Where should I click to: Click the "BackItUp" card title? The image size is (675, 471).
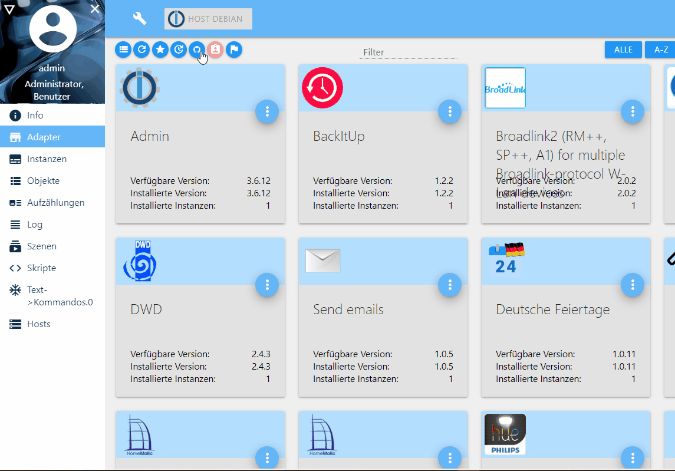tap(339, 136)
